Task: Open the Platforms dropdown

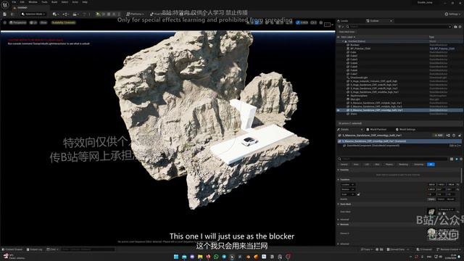Action: click(x=135, y=14)
